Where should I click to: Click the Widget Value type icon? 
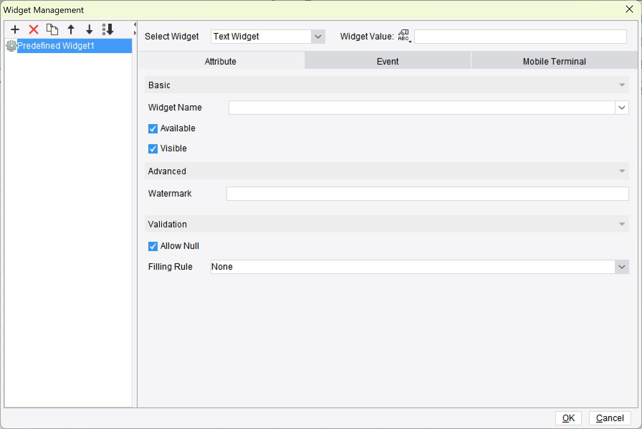click(404, 36)
